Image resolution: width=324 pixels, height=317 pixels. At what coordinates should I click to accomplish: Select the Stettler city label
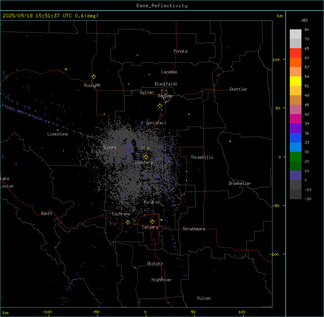[x=238, y=89]
